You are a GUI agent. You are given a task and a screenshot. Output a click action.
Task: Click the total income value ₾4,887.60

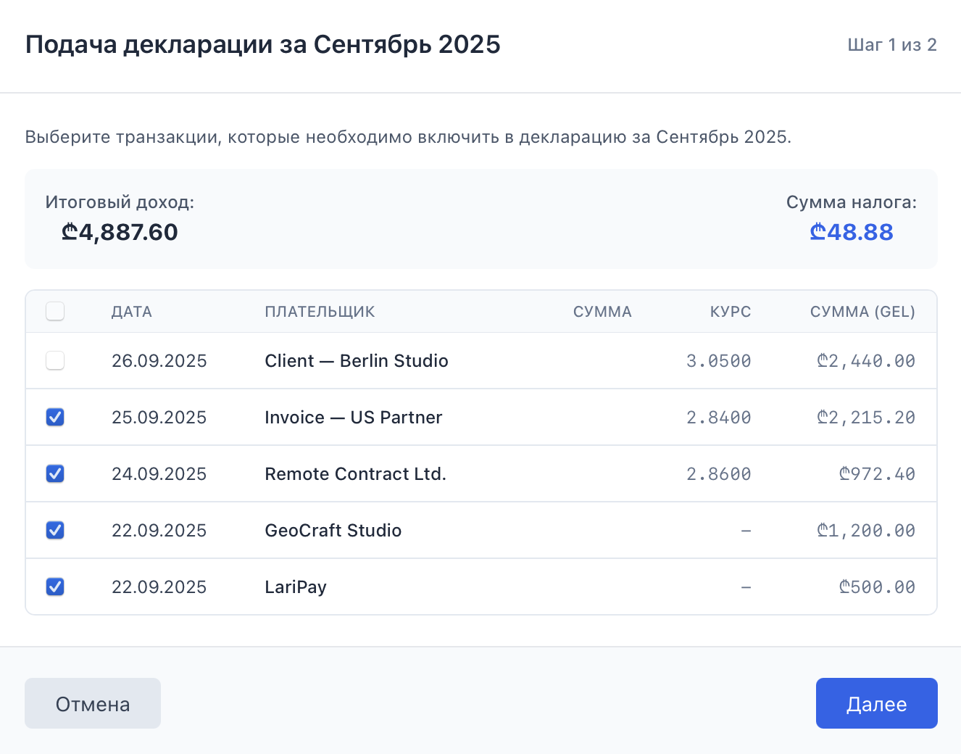click(119, 232)
